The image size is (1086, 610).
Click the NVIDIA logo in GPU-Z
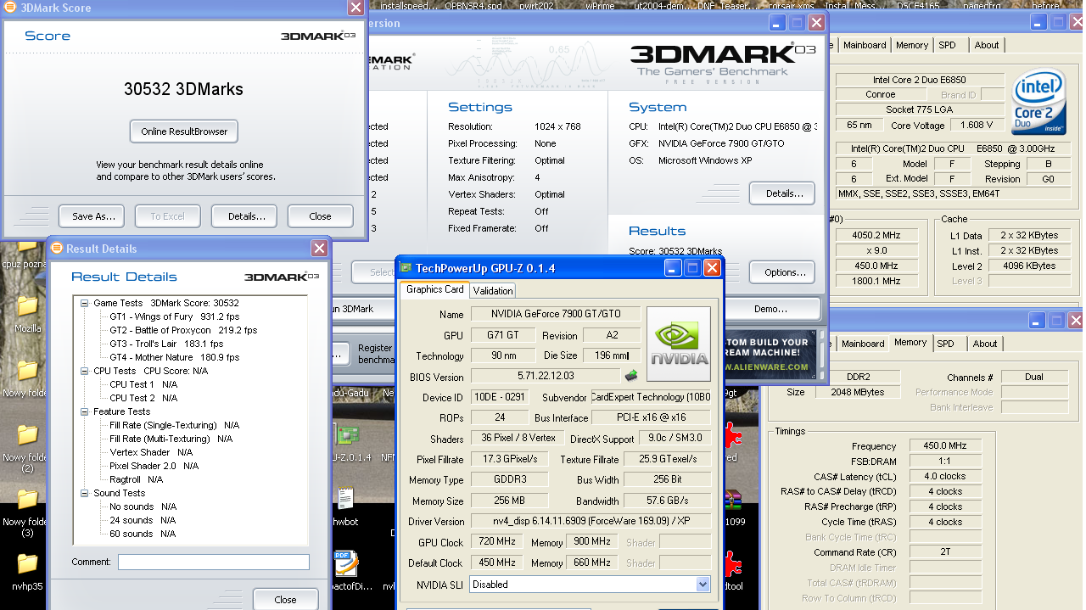click(x=679, y=344)
